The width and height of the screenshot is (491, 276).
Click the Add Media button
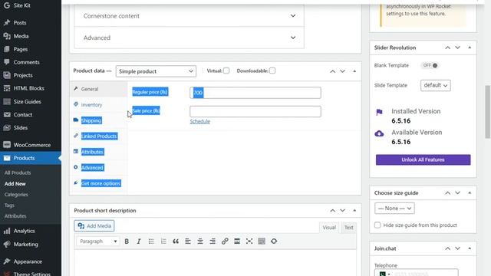click(x=94, y=226)
